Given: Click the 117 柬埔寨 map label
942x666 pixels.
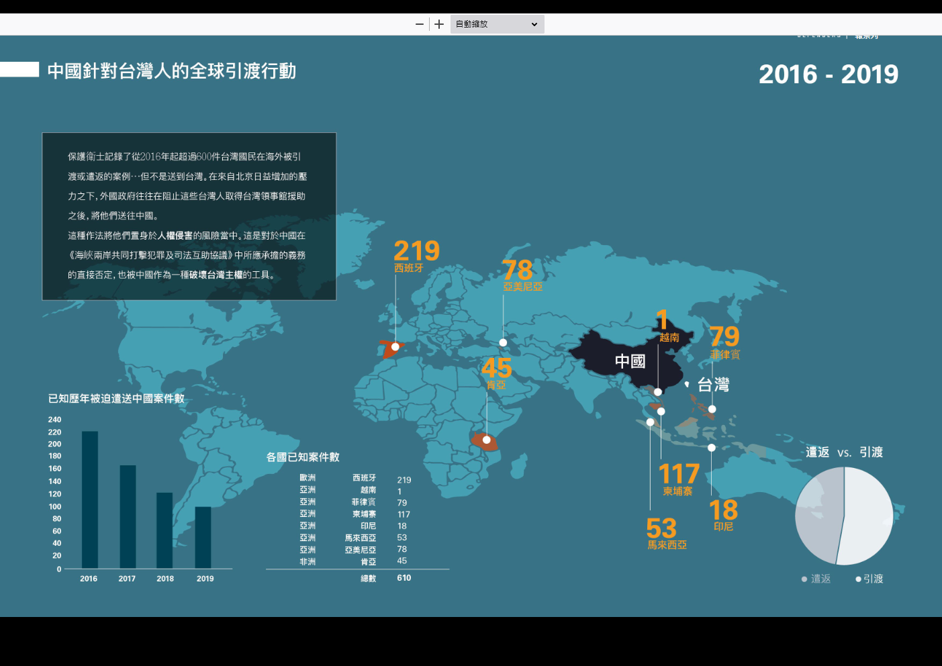Looking at the screenshot, I should [679, 479].
